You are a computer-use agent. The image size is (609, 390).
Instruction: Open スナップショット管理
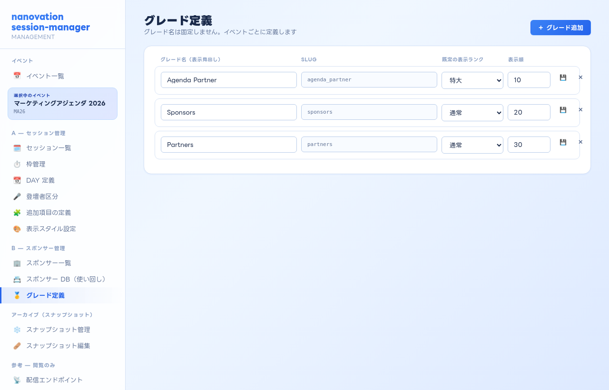63,330
